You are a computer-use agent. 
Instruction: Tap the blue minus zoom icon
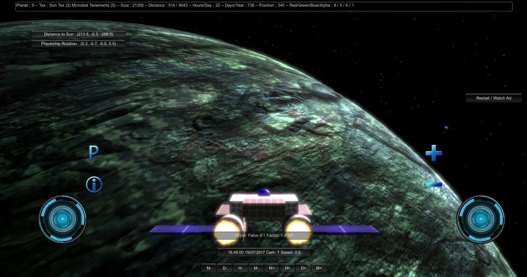(x=434, y=184)
